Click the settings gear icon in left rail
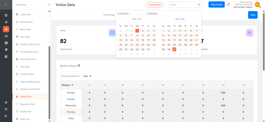265x122 pixels. pyautogui.click(x=6, y=102)
